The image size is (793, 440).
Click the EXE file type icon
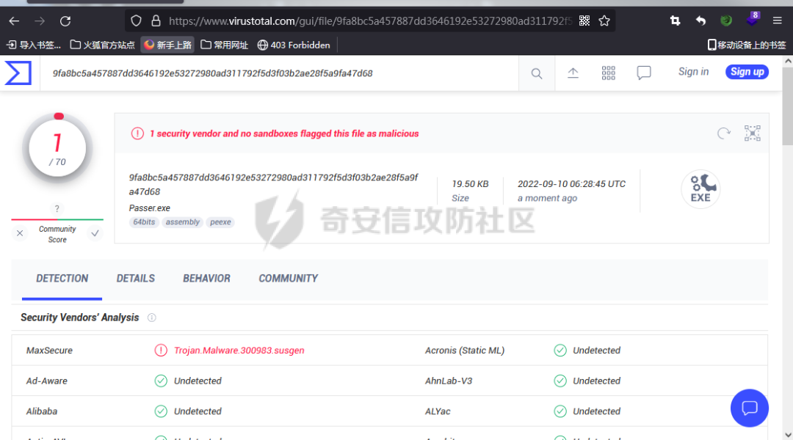tap(700, 189)
